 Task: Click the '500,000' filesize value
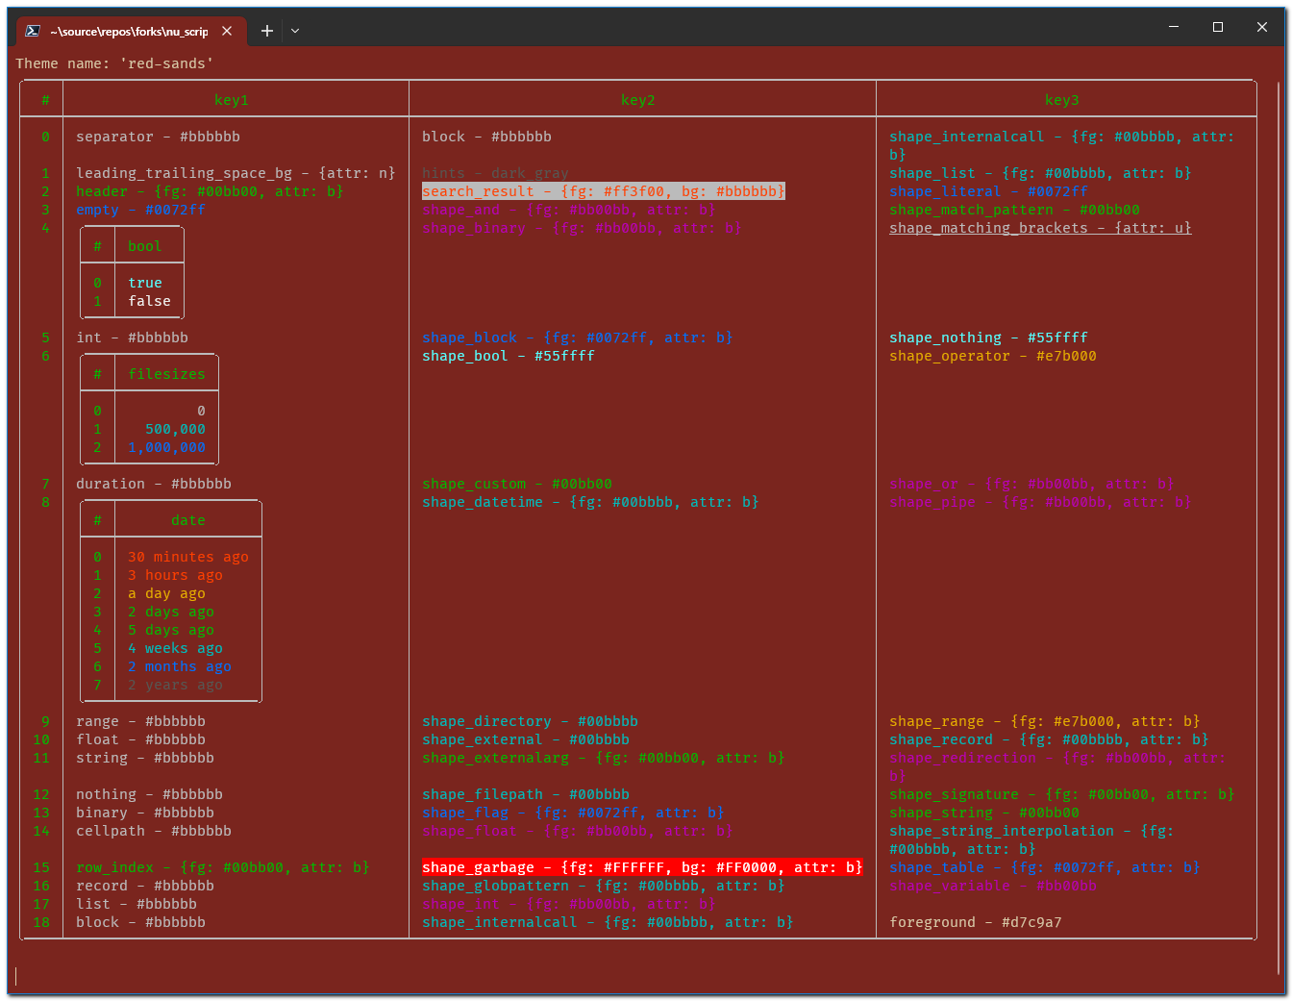[x=175, y=429]
